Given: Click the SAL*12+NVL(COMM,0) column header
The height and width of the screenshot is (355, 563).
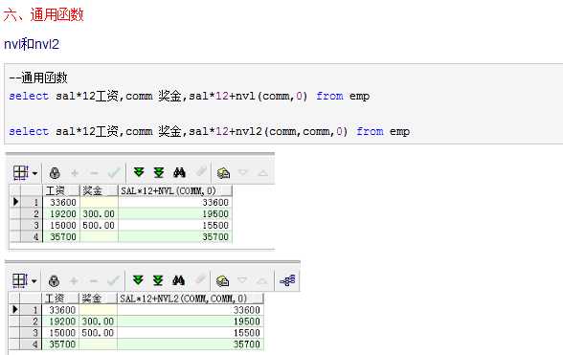Looking at the screenshot, I should pos(175,190).
